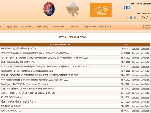View Detail for Mewar Bhil Core roster

[x=145, y=58]
